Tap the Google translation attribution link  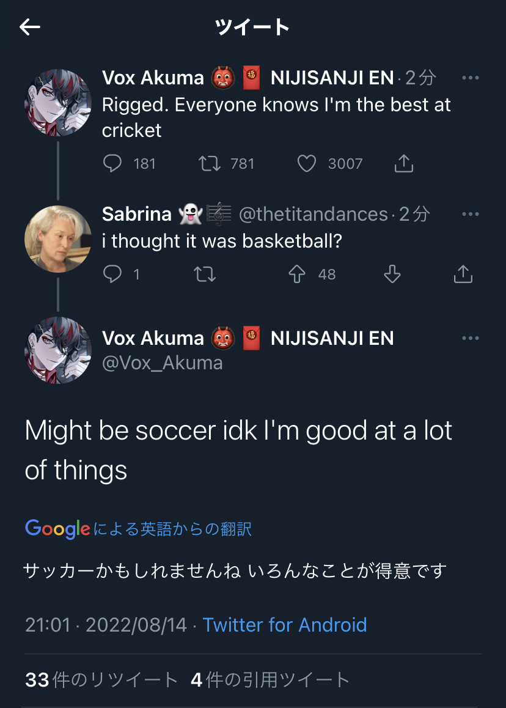coord(139,528)
